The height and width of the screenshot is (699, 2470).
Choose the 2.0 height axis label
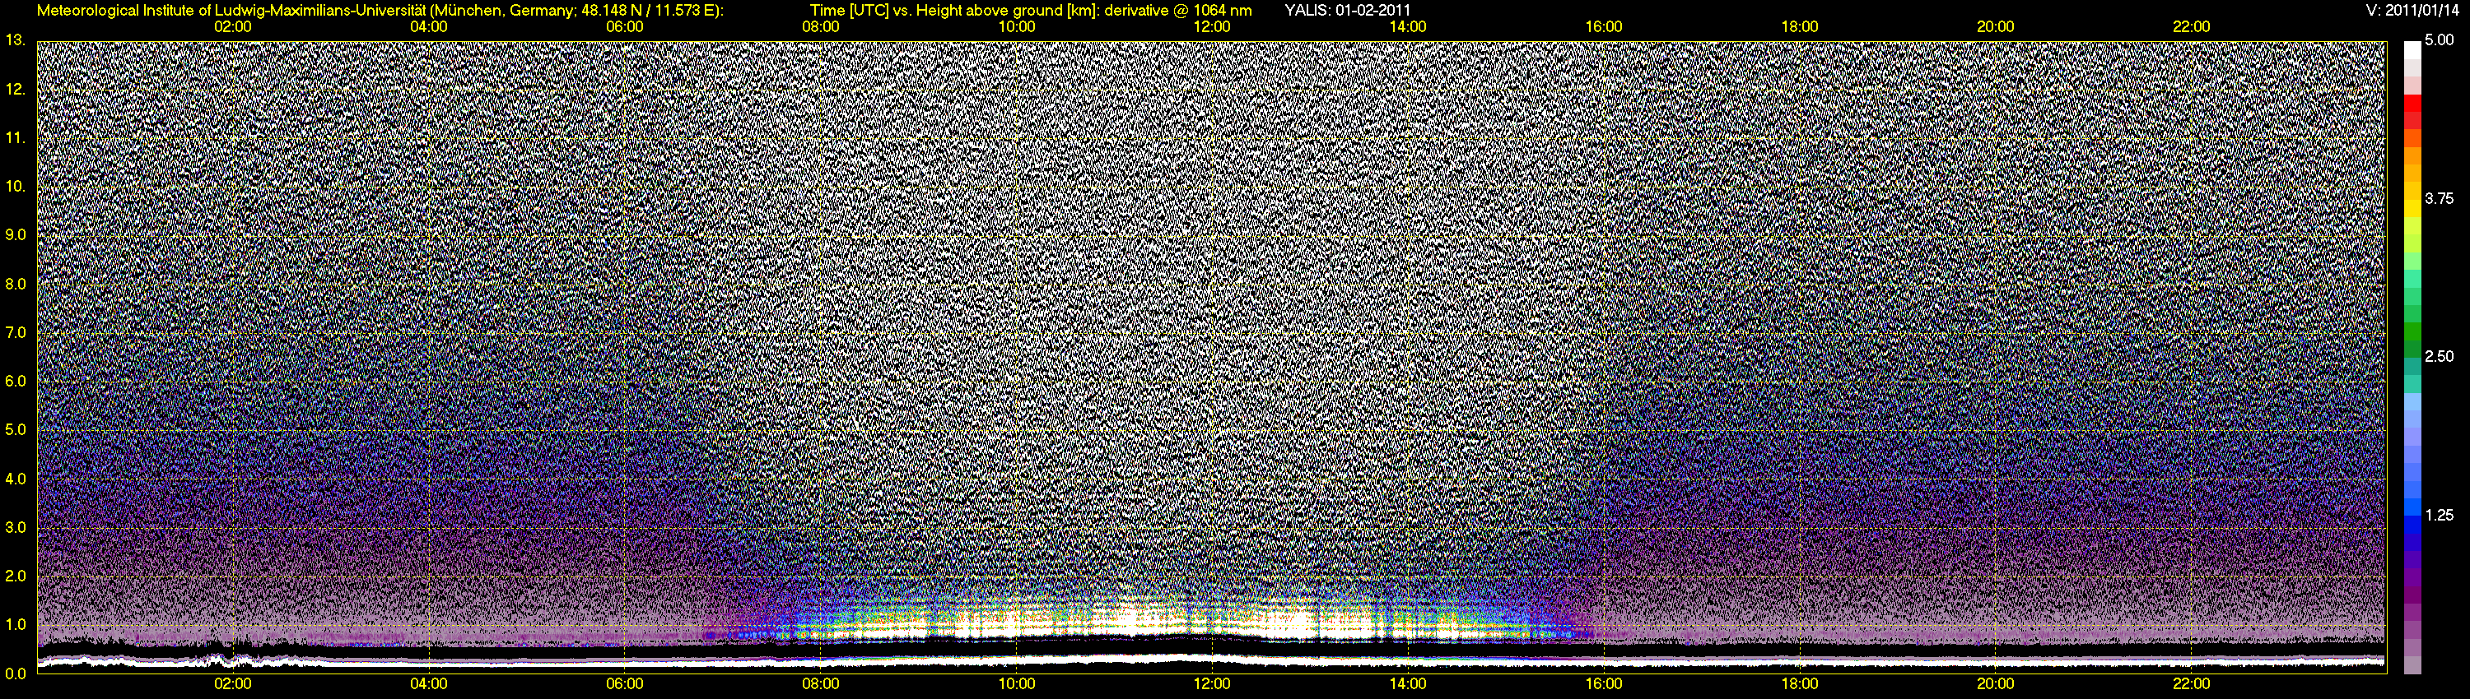click(16, 576)
